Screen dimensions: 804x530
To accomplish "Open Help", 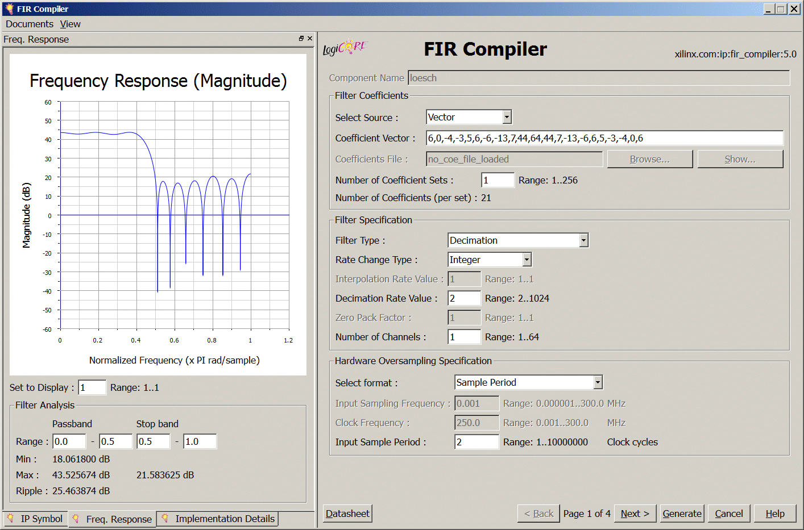I will coord(775,514).
